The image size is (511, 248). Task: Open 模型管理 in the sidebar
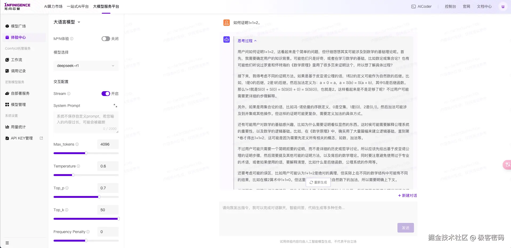point(18,105)
